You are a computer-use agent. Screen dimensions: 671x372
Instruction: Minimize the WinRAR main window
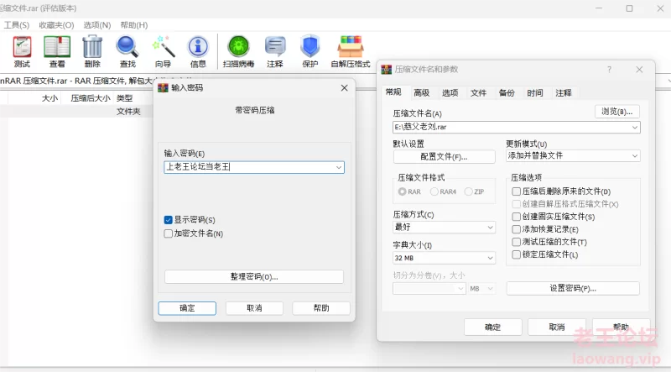click(x=599, y=8)
